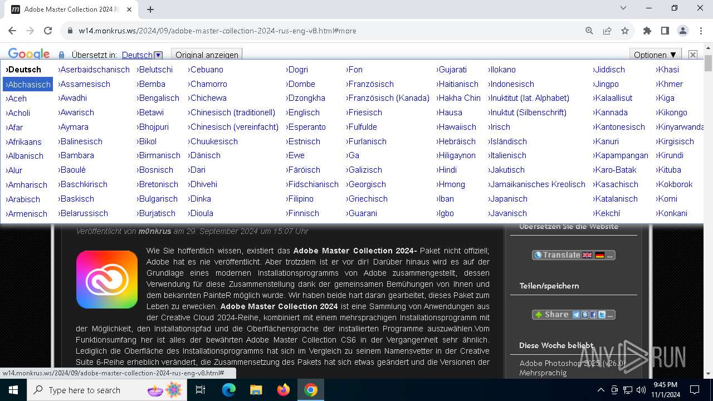
Task: Select Japanisch language
Action: coord(507,199)
